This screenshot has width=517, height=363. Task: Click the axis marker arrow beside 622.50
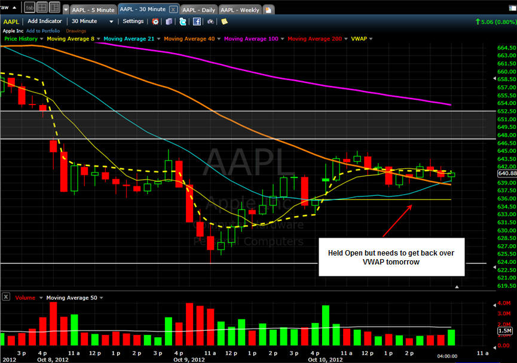[494, 267]
